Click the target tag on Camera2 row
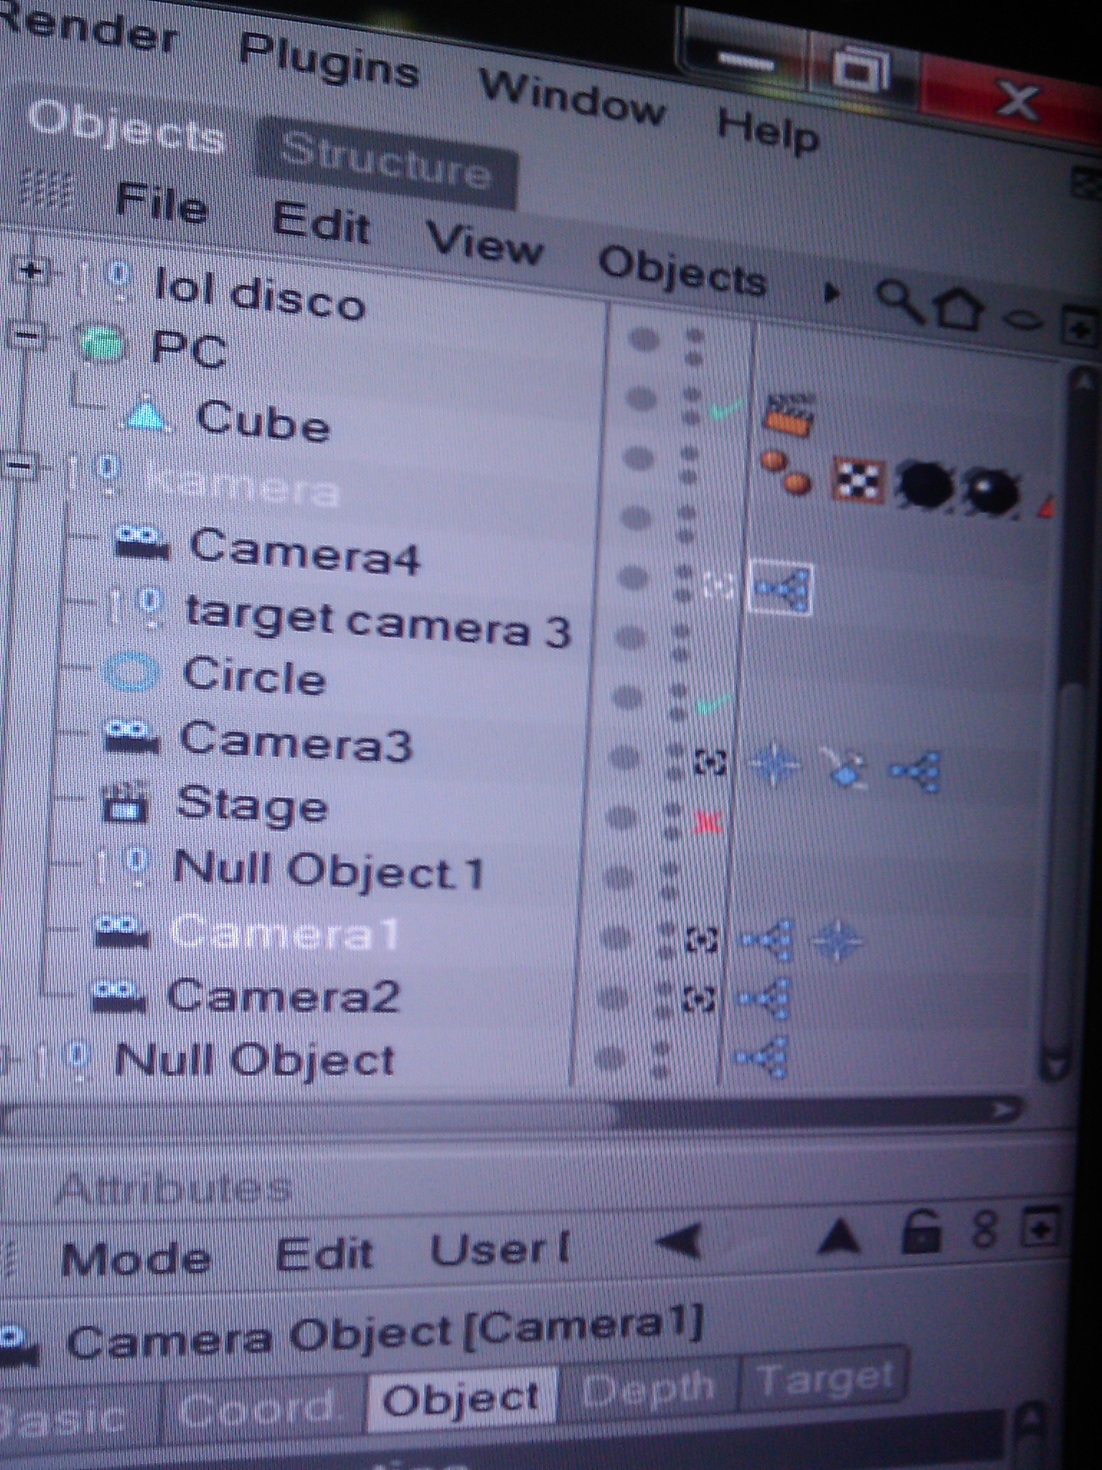Viewport: 1102px width, 1470px height. point(700,998)
